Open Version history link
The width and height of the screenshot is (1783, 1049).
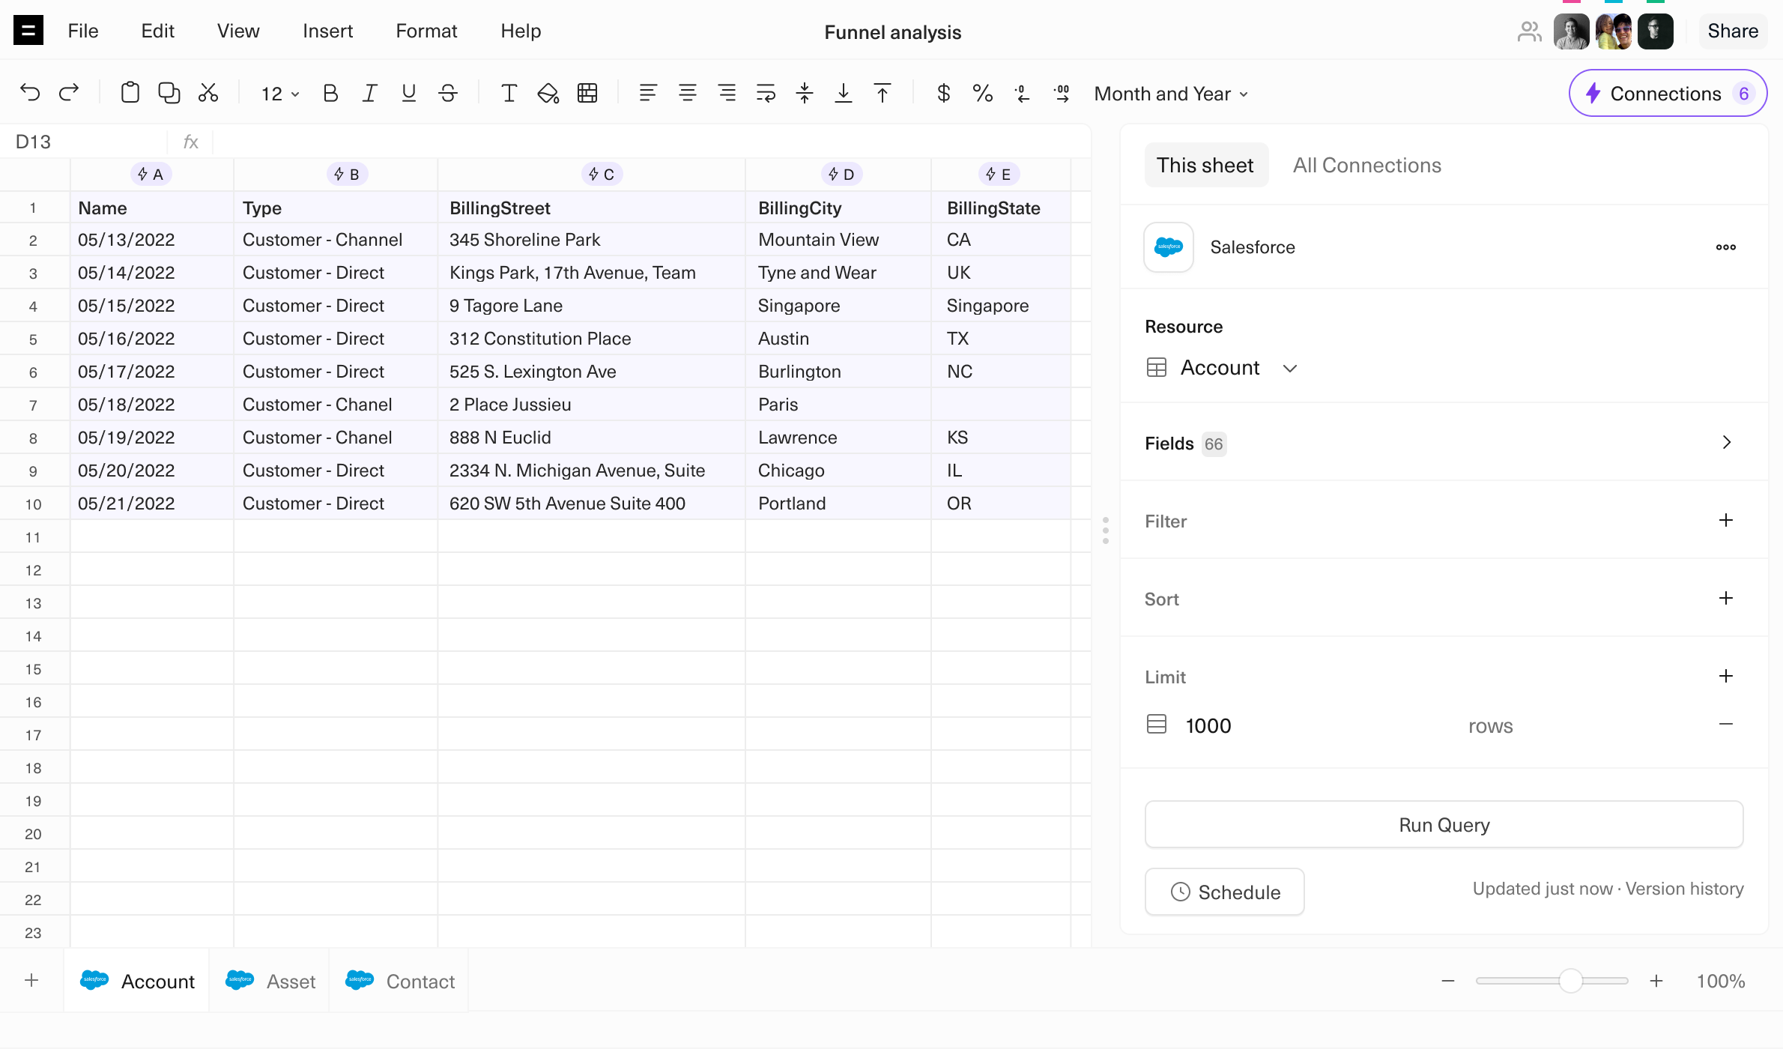(x=1684, y=889)
